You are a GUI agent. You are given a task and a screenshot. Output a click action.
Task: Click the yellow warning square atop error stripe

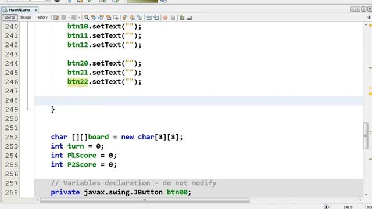(370, 25)
